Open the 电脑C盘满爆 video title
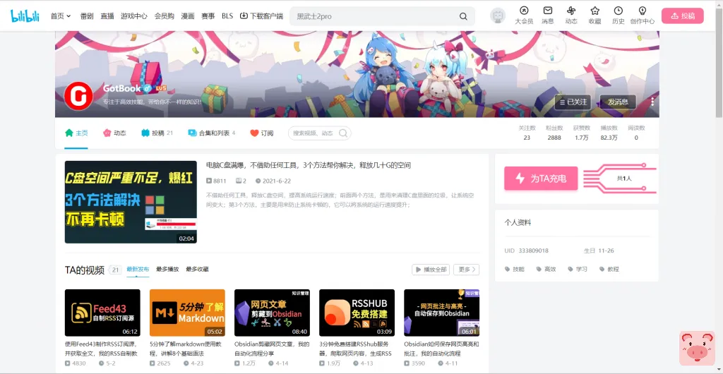Viewport: 723px width, 374px height. pyautogui.click(x=309, y=165)
